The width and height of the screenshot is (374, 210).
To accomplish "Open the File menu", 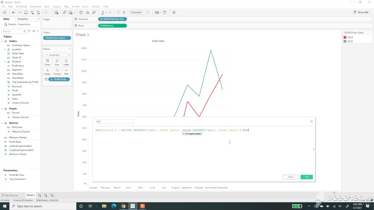I will [x=3, y=6].
